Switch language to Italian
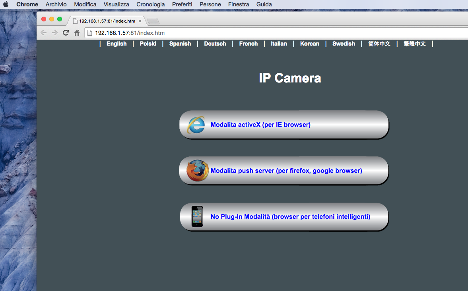468x291 pixels. (x=278, y=44)
